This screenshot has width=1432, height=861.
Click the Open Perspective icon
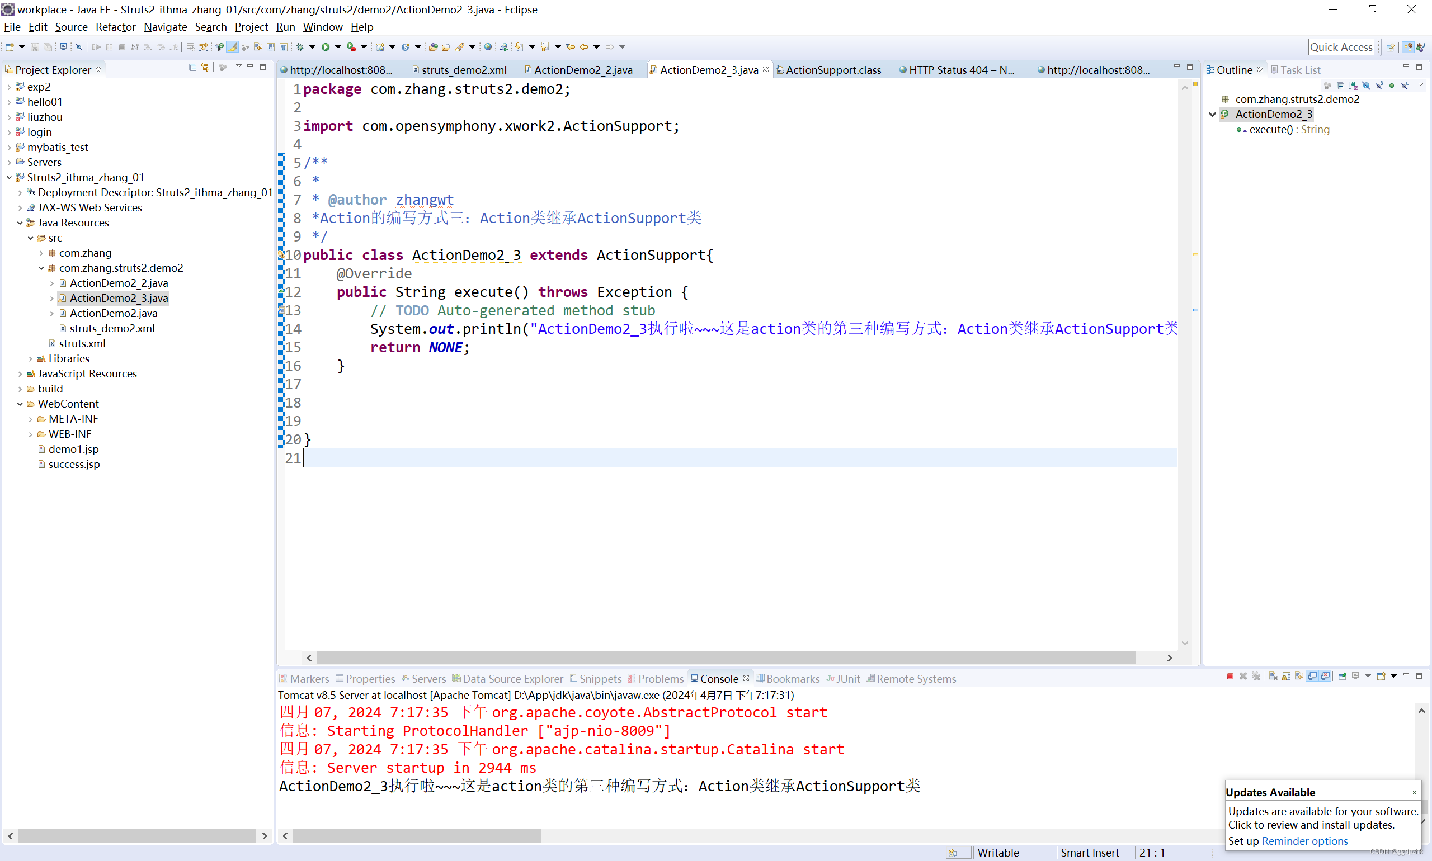(1389, 48)
